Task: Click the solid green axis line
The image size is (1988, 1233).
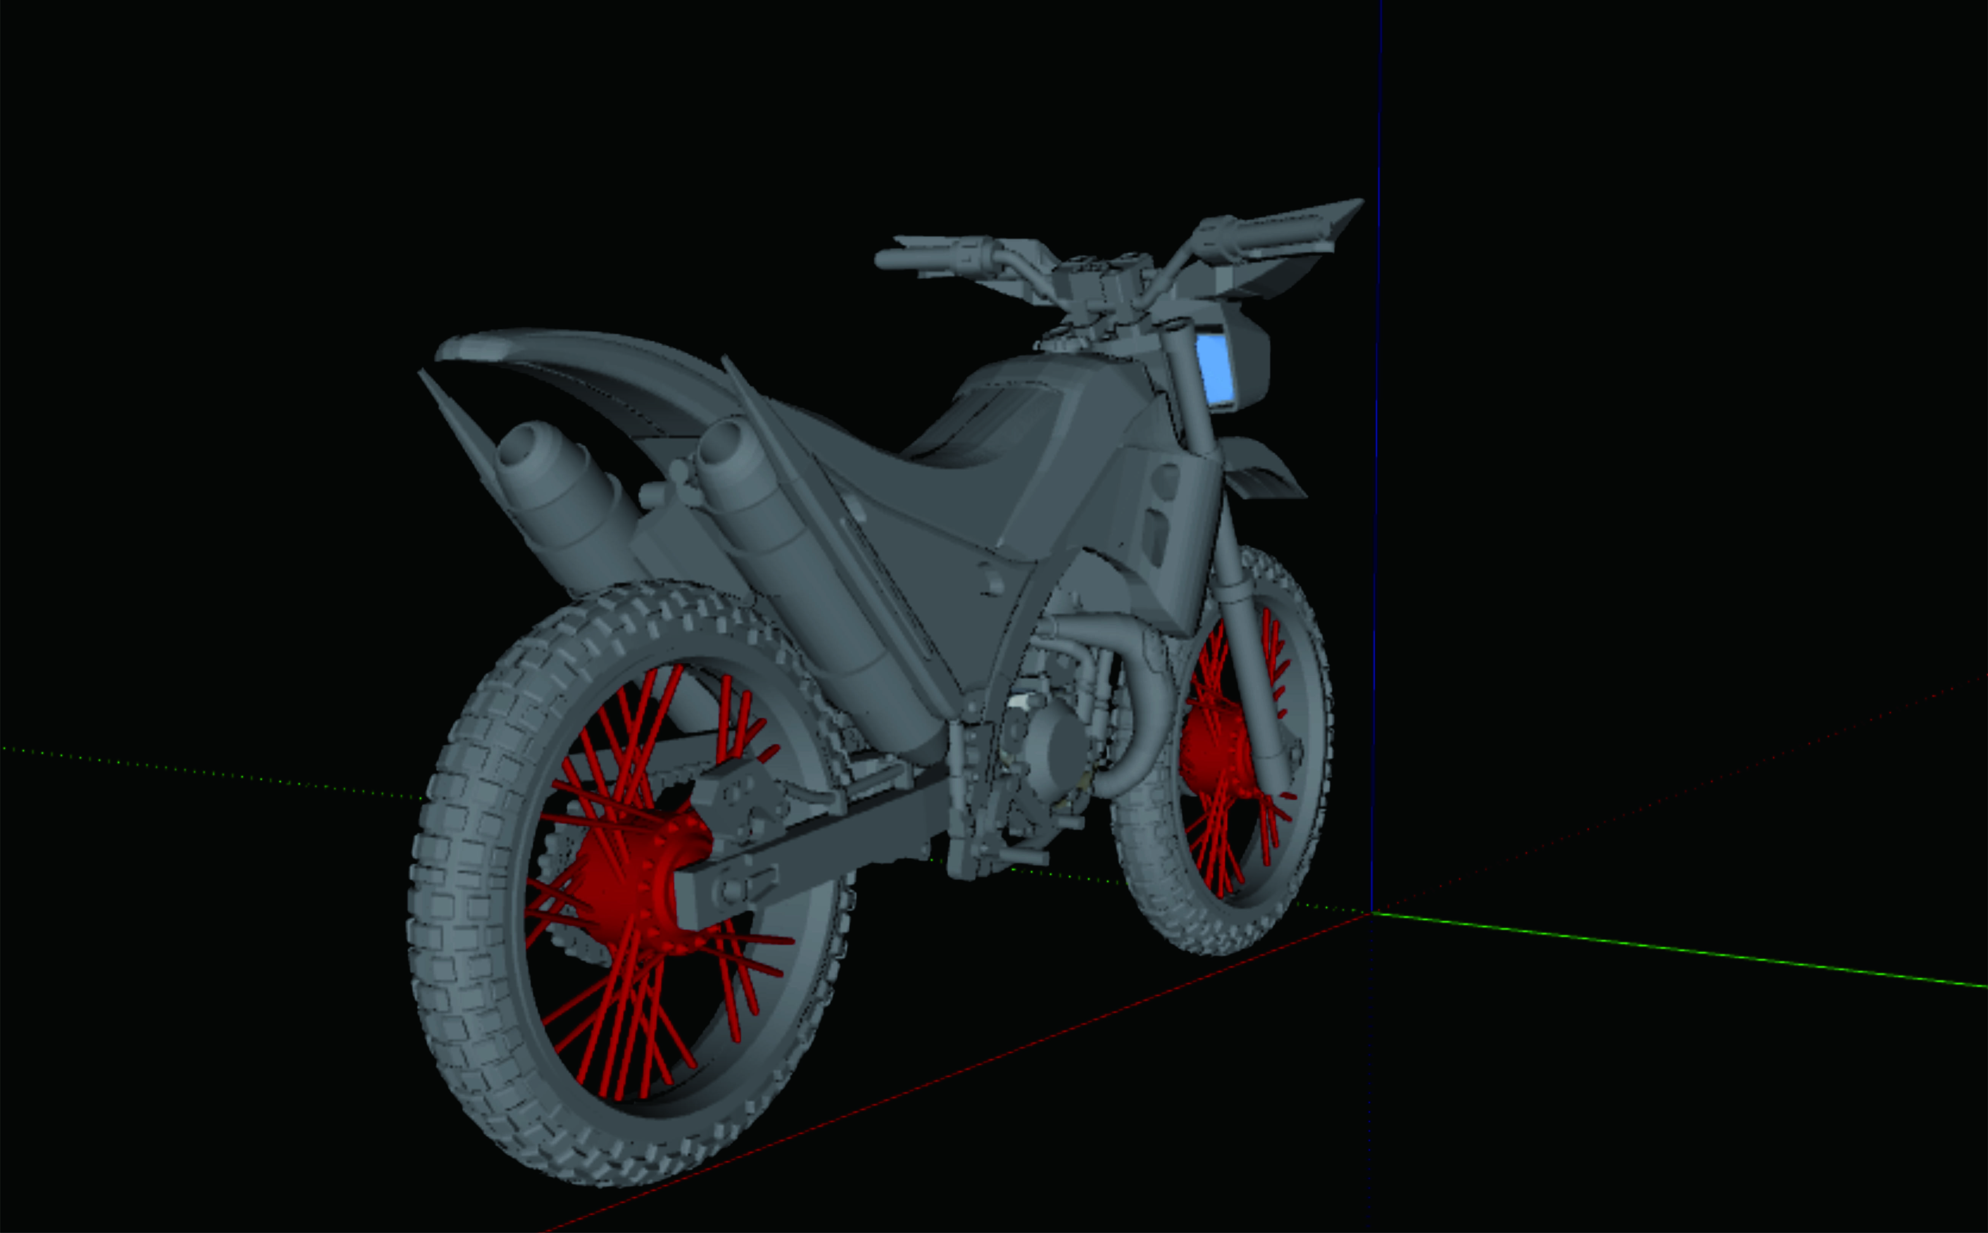Action: pos(1680,950)
